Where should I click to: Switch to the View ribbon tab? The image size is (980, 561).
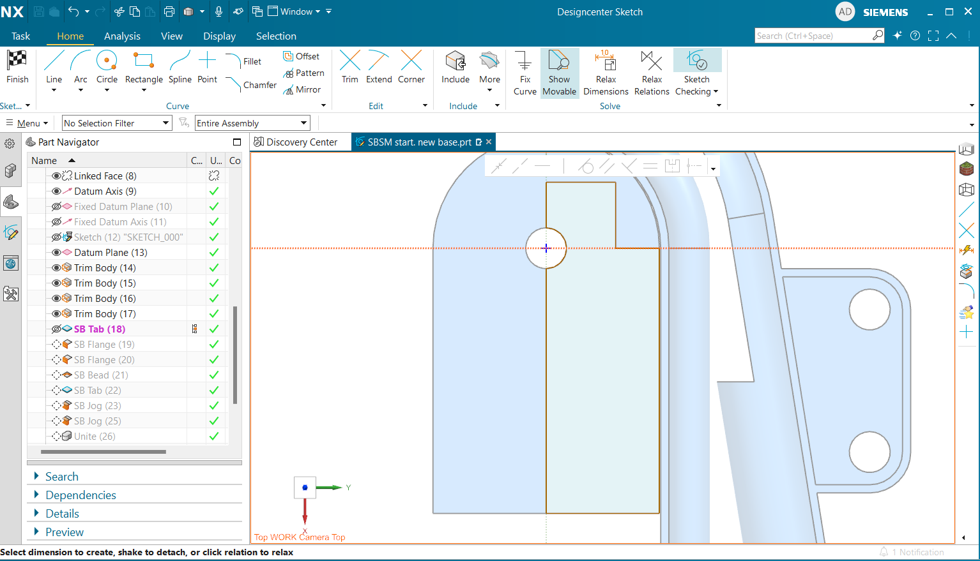[171, 36]
